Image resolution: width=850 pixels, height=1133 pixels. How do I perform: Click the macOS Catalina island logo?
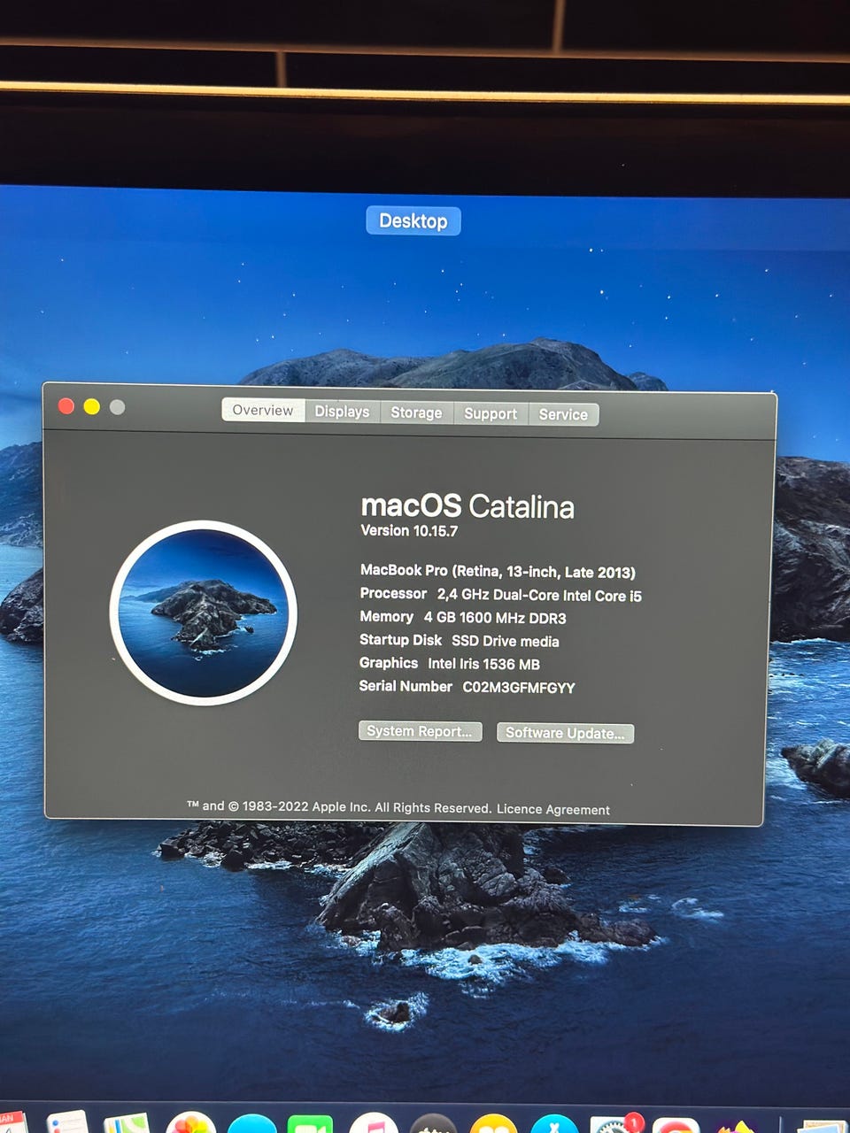[x=204, y=613]
